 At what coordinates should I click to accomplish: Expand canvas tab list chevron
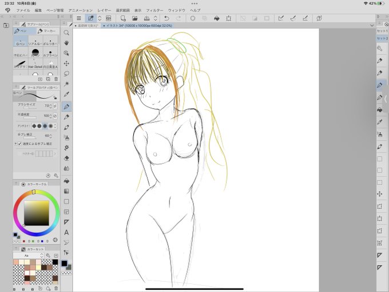(x=372, y=25)
